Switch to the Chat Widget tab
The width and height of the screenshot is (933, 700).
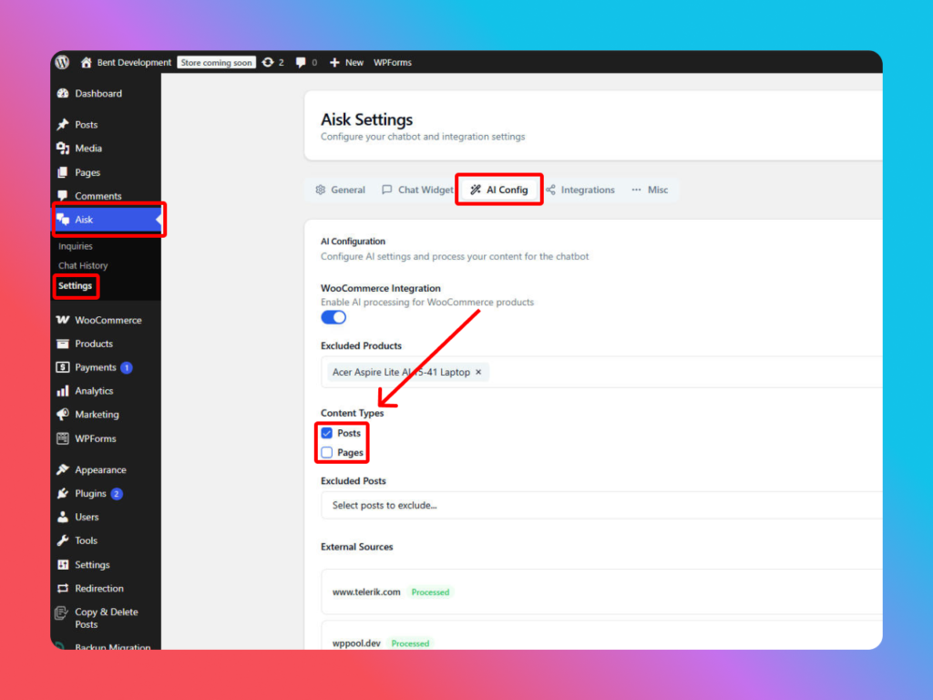coord(417,190)
